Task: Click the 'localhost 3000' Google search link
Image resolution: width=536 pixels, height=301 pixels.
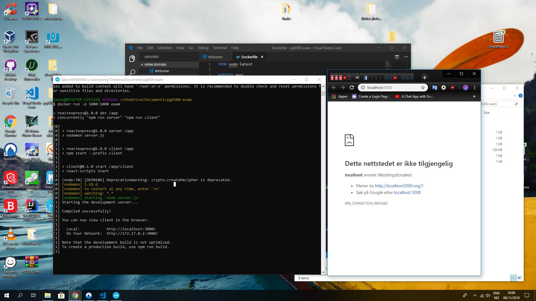Action: tap(407, 193)
